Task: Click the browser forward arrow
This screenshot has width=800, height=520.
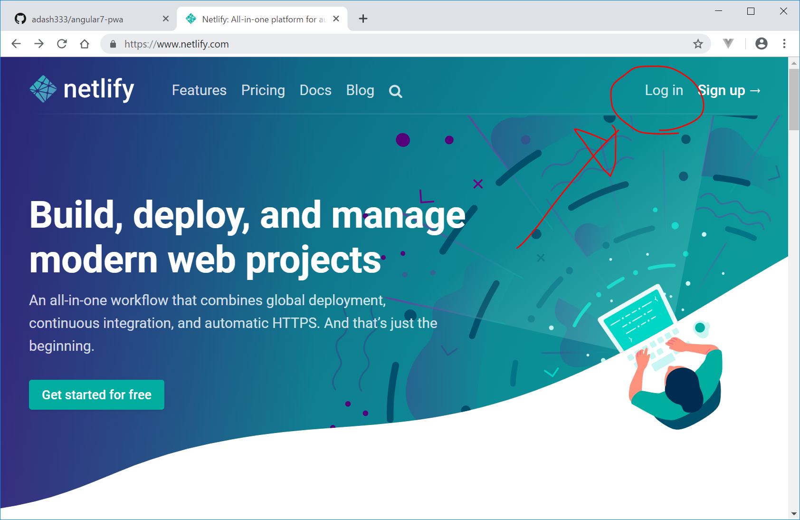Action: (39, 44)
